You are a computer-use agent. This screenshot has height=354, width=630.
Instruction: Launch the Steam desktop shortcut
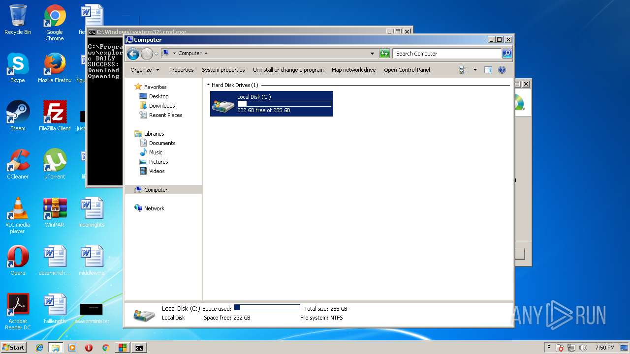coord(18,117)
